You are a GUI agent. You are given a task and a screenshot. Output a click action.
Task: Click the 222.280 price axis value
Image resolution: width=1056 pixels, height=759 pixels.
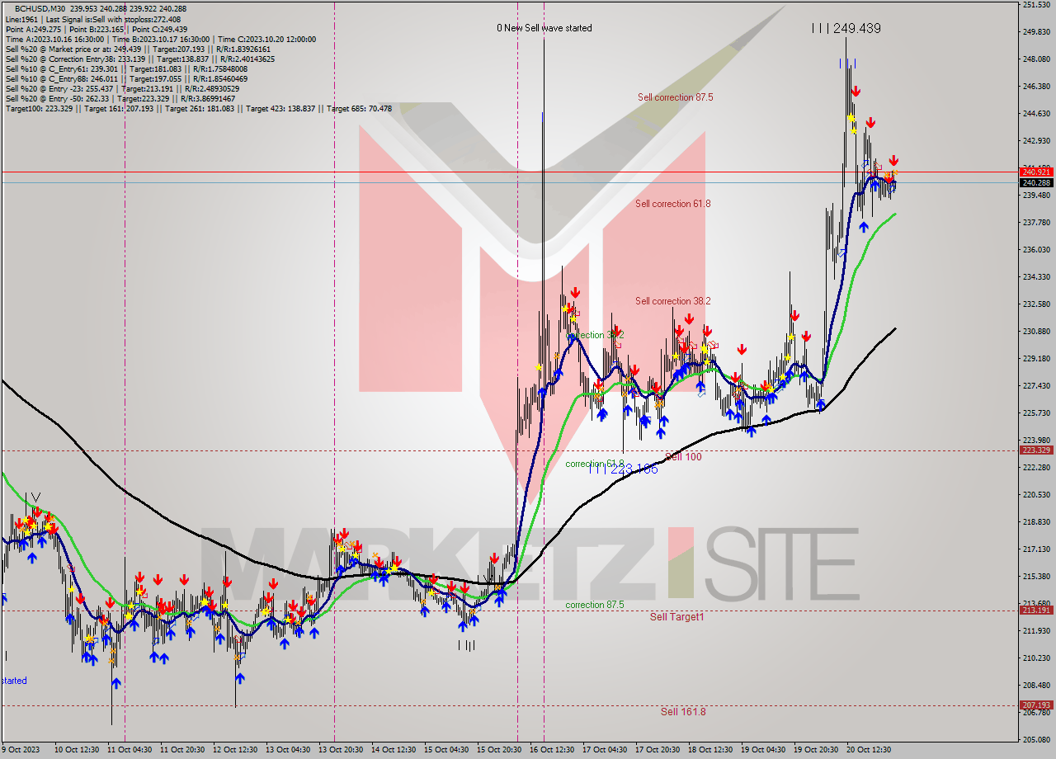point(1037,468)
